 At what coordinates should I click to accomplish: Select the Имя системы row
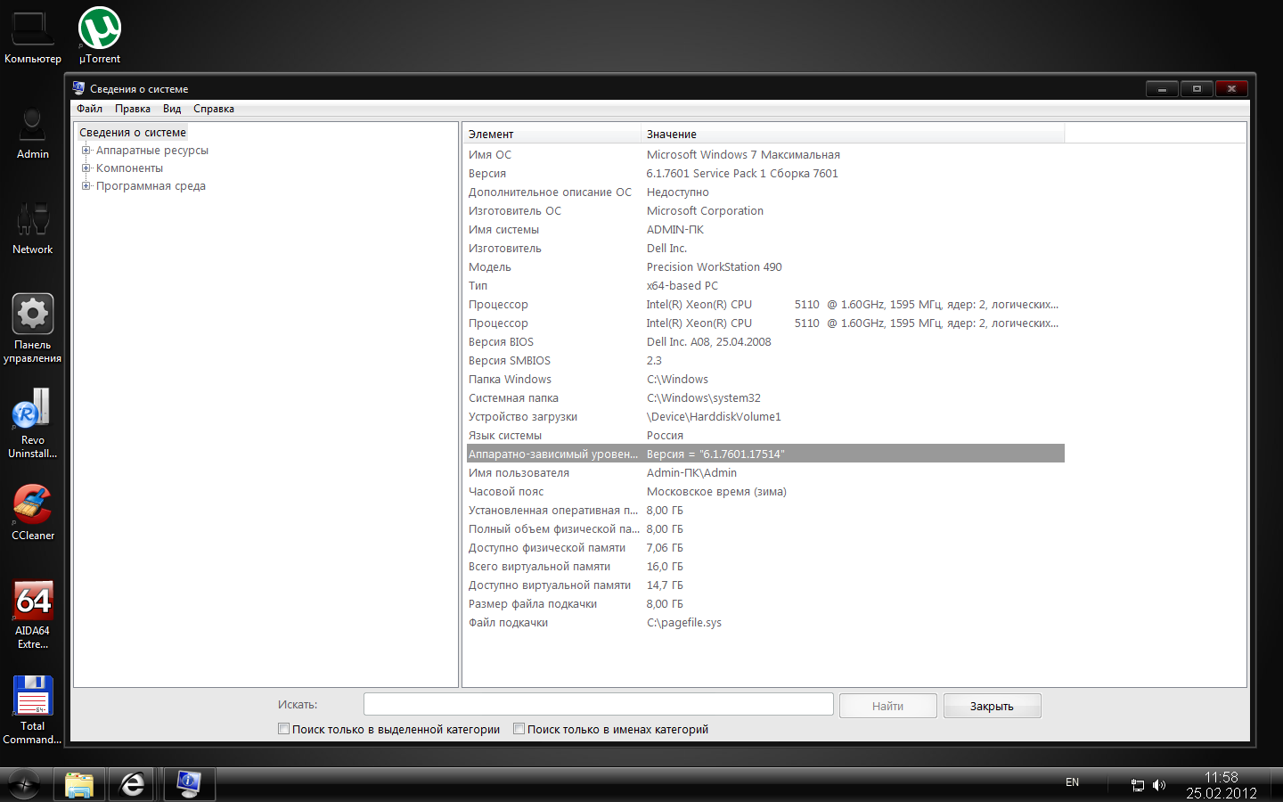[764, 229]
